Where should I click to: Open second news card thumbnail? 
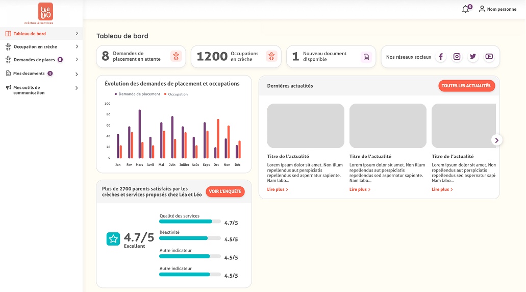[x=388, y=126]
